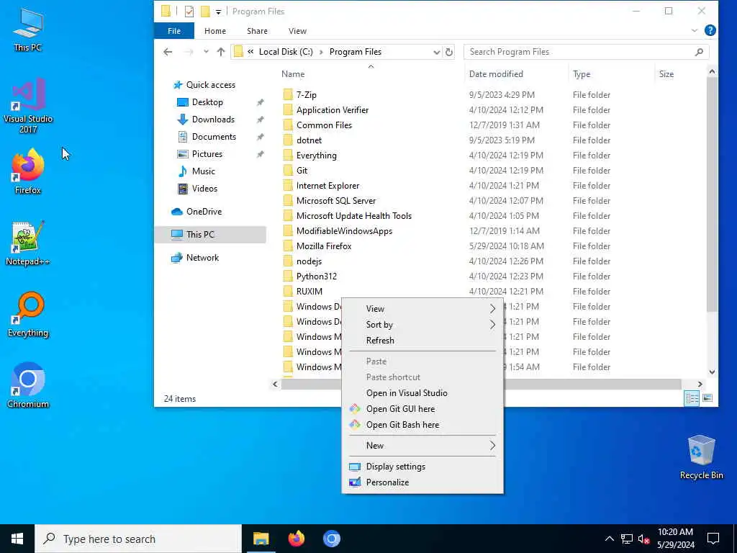Viewport: 737px width, 553px height.
Task: Click the Windows Start button
Action: point(17,539)
